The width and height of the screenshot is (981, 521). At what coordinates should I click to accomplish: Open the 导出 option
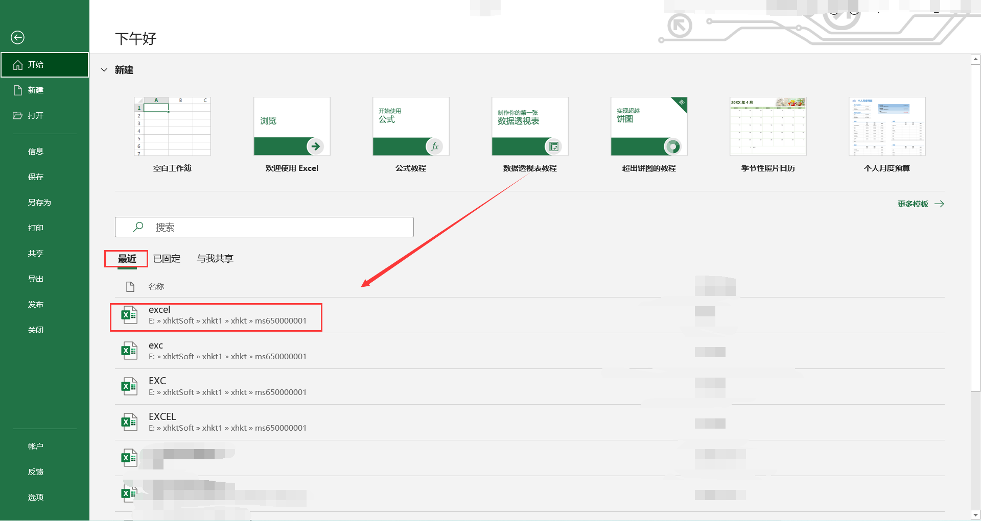(36, 279)
